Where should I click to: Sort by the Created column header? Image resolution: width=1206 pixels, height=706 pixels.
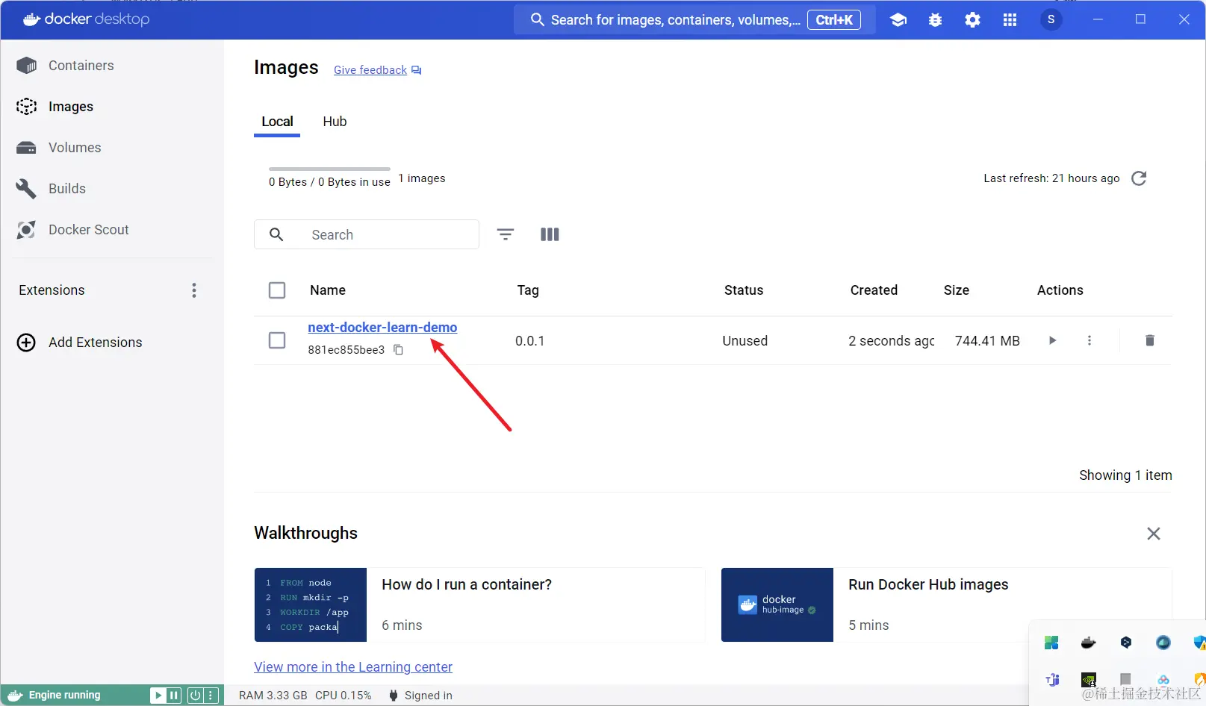click(x=874, y=290)
